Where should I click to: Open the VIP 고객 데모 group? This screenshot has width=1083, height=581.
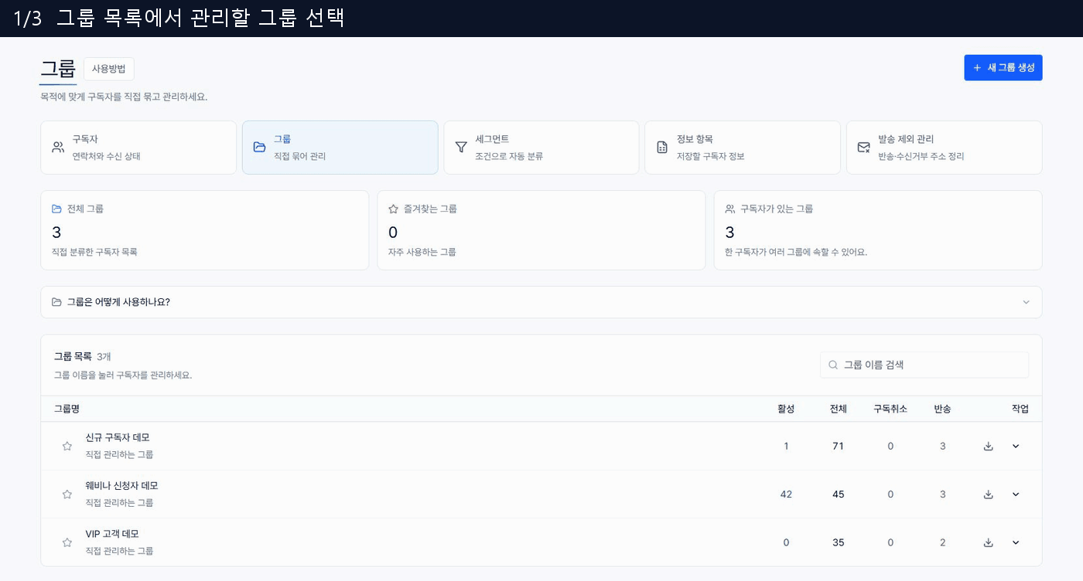(112, 534)
